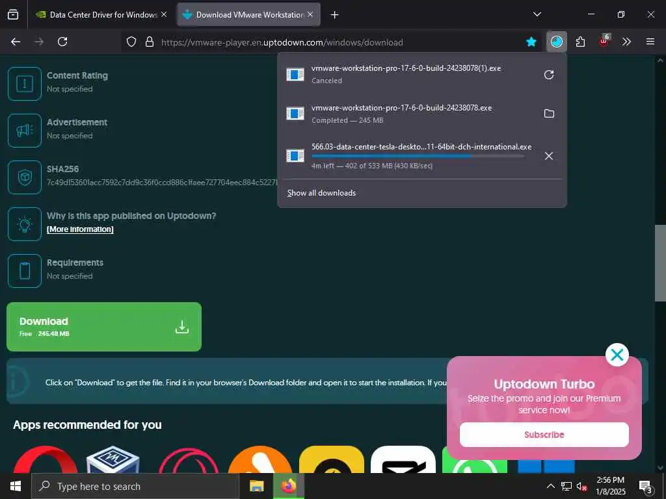This screenshot has height=499, width=666.
Task: Open the list all tabs dropdown
Action: coord(537,14)
